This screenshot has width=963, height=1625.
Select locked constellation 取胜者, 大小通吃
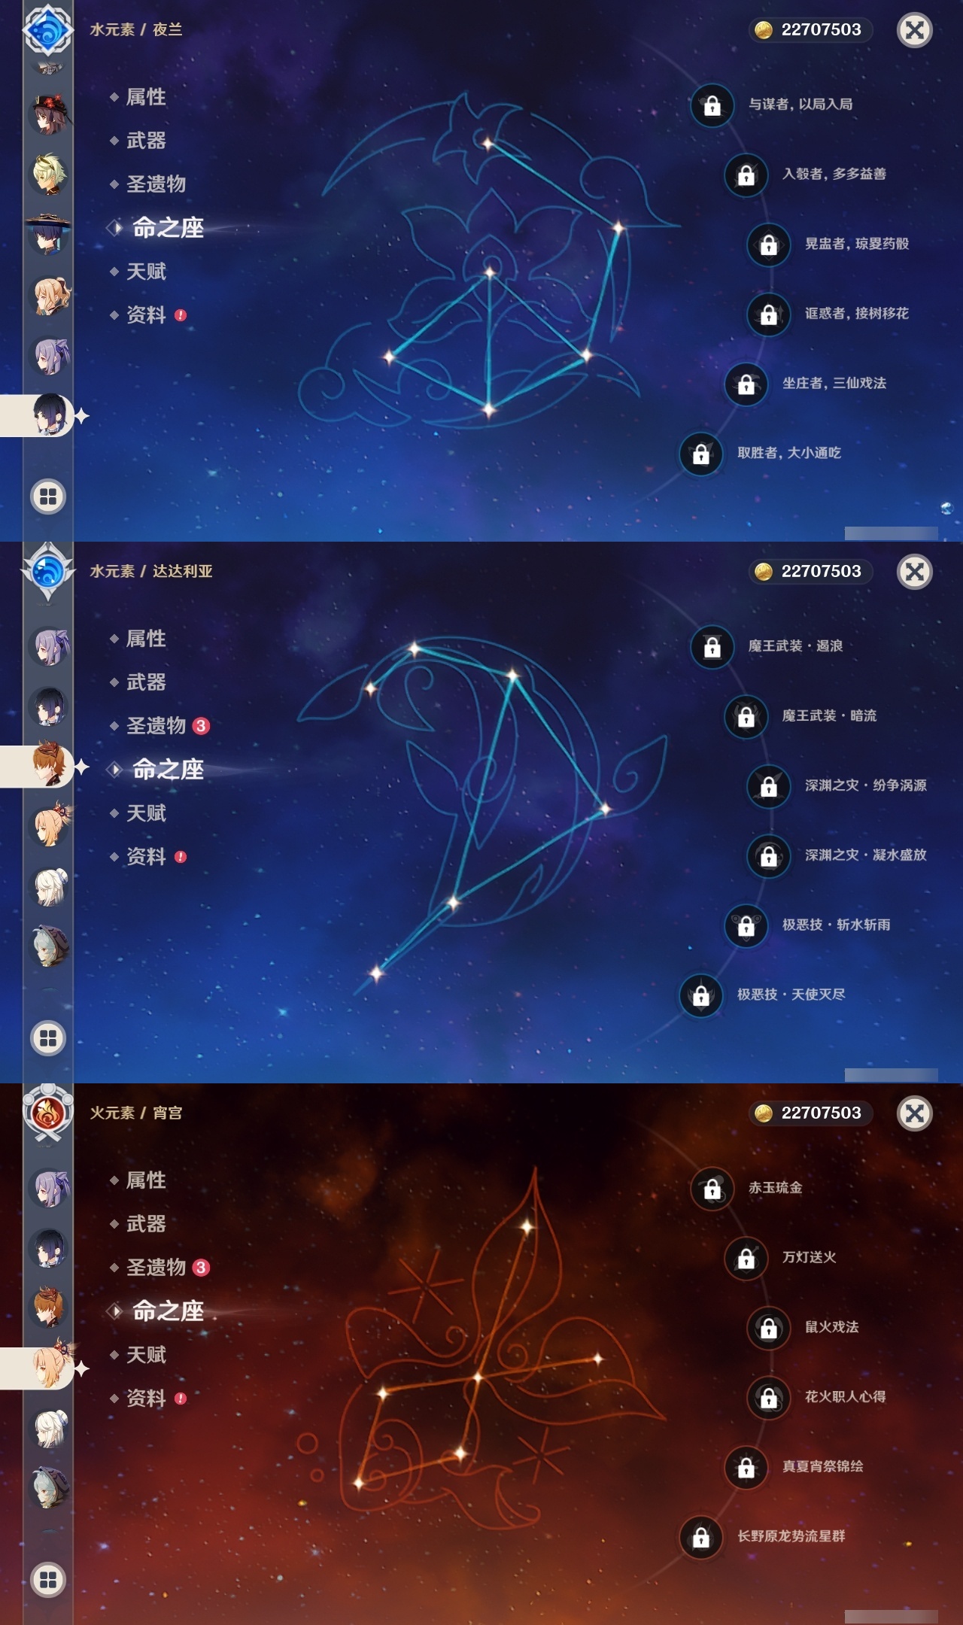(x=761, y=453)
